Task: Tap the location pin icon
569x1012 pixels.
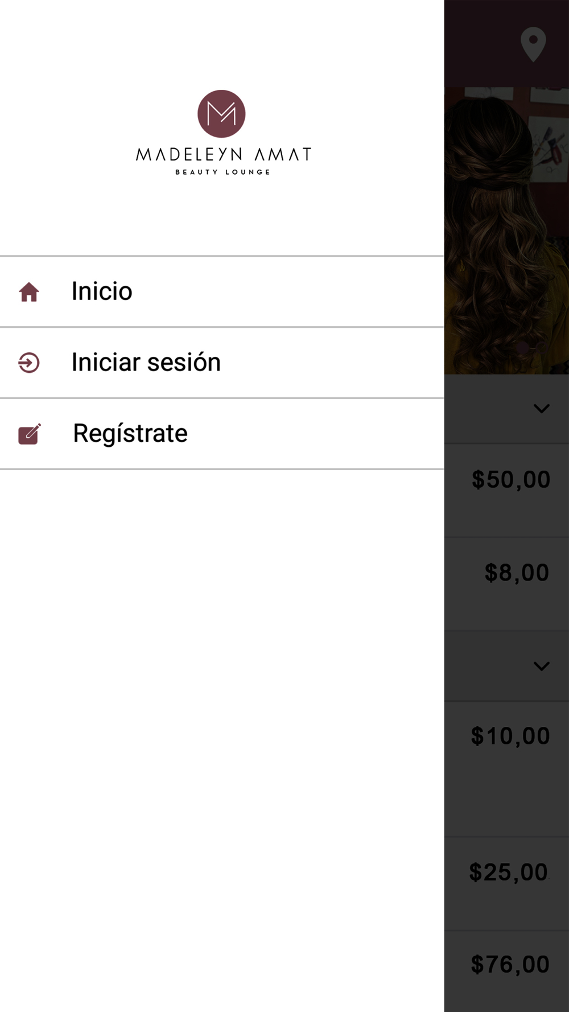Action: 533,44
